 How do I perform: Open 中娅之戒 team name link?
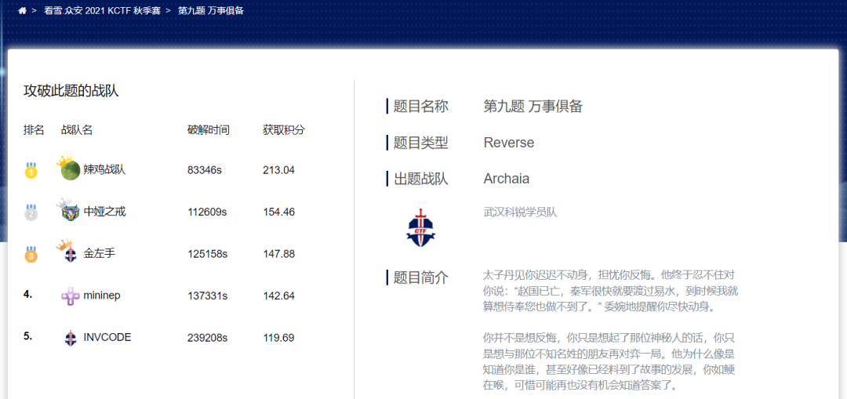coord(104,212)
